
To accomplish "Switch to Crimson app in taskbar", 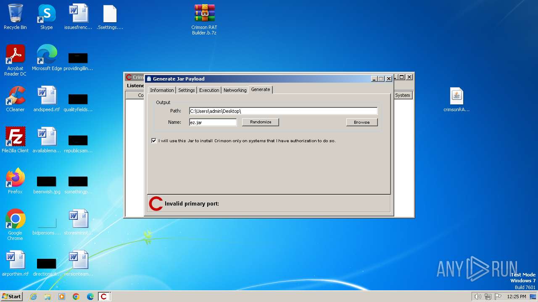I will click(x=104, y=297).
